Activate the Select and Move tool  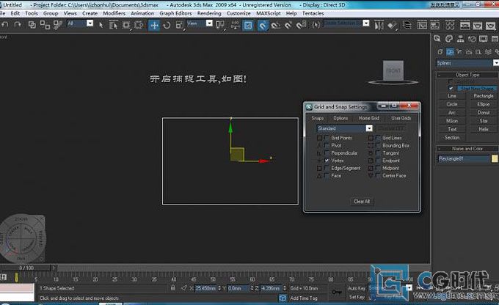tap(154, 25)
